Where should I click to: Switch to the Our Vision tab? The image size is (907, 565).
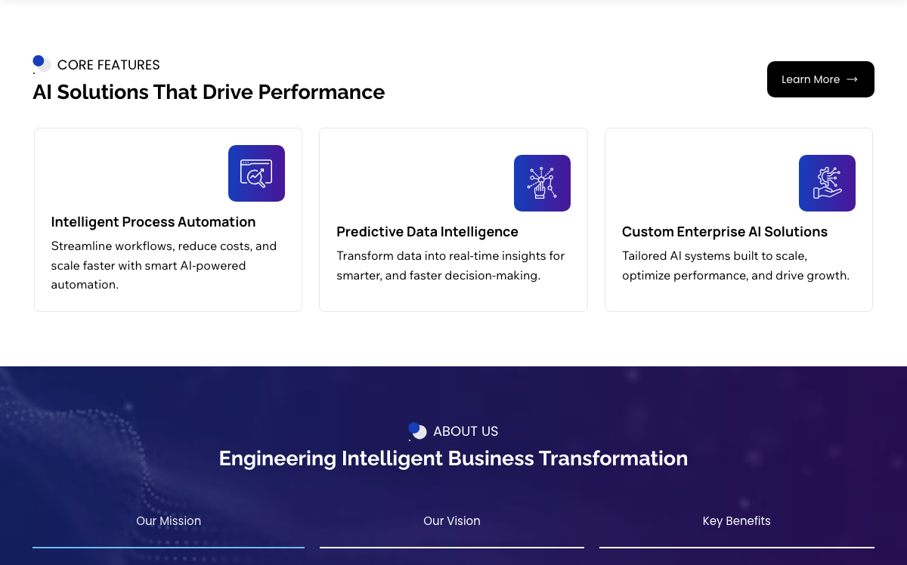452,521
